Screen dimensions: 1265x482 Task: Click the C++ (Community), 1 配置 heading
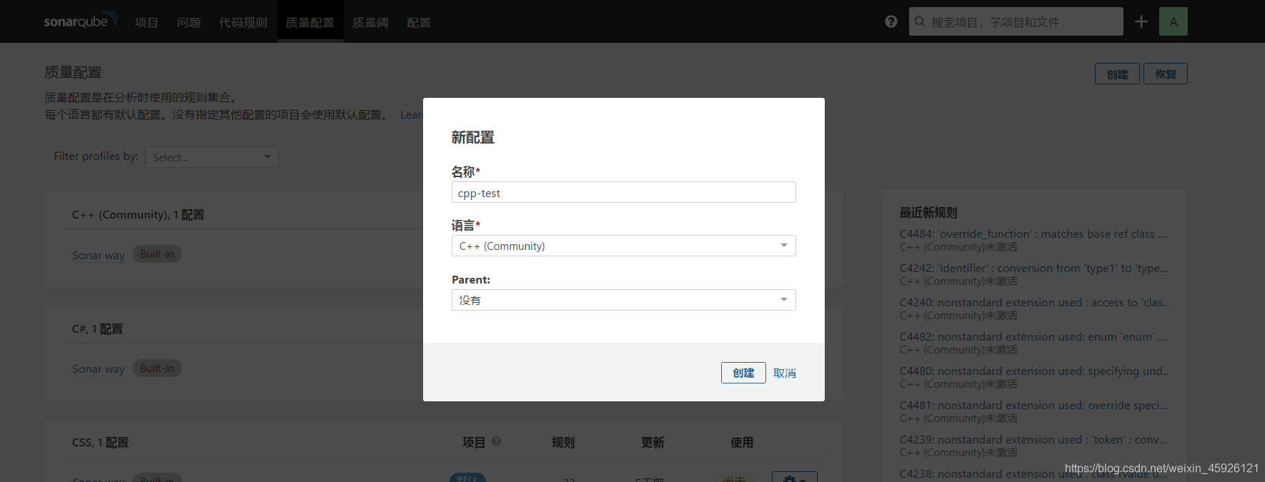(x=138, y=214)
